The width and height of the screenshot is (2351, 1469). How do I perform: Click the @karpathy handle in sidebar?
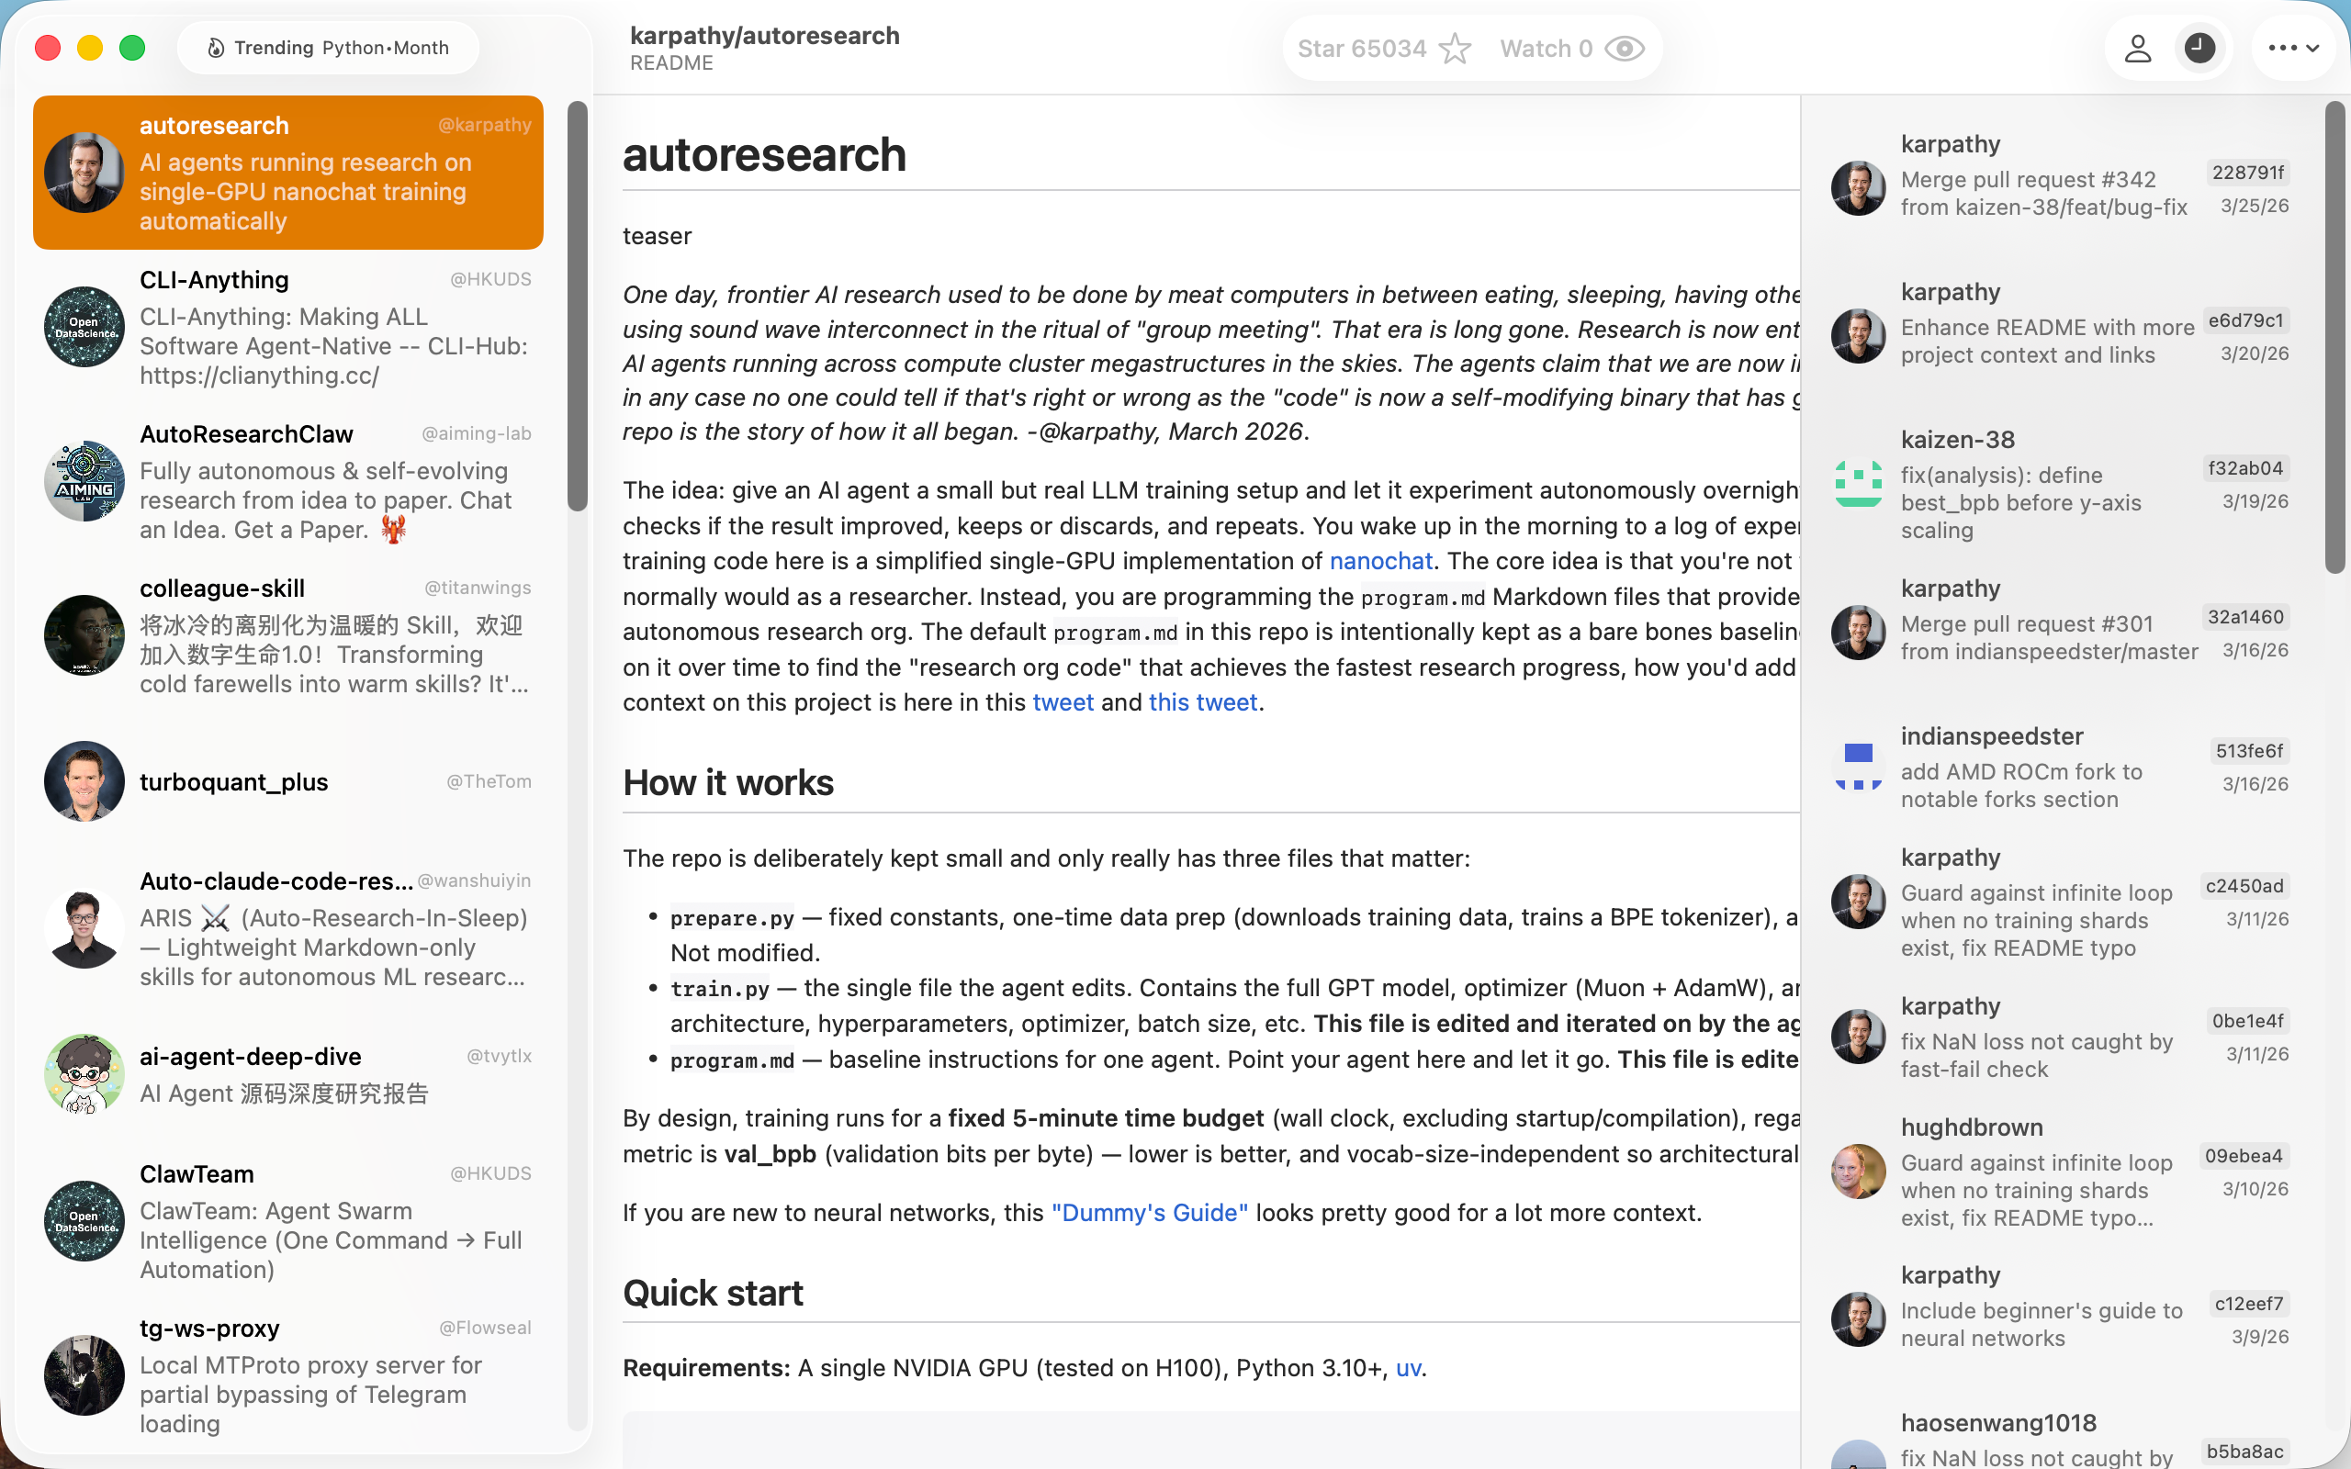(484, 126)
